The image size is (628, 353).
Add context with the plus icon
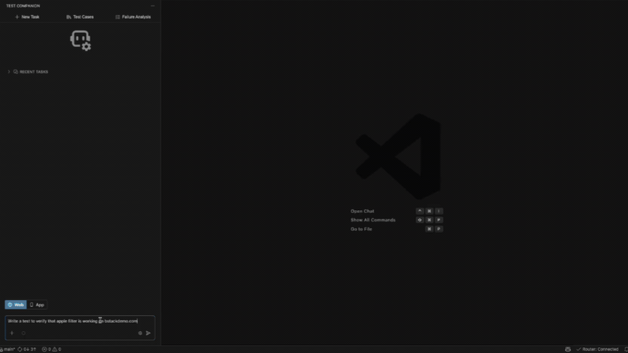coord(12,333)
